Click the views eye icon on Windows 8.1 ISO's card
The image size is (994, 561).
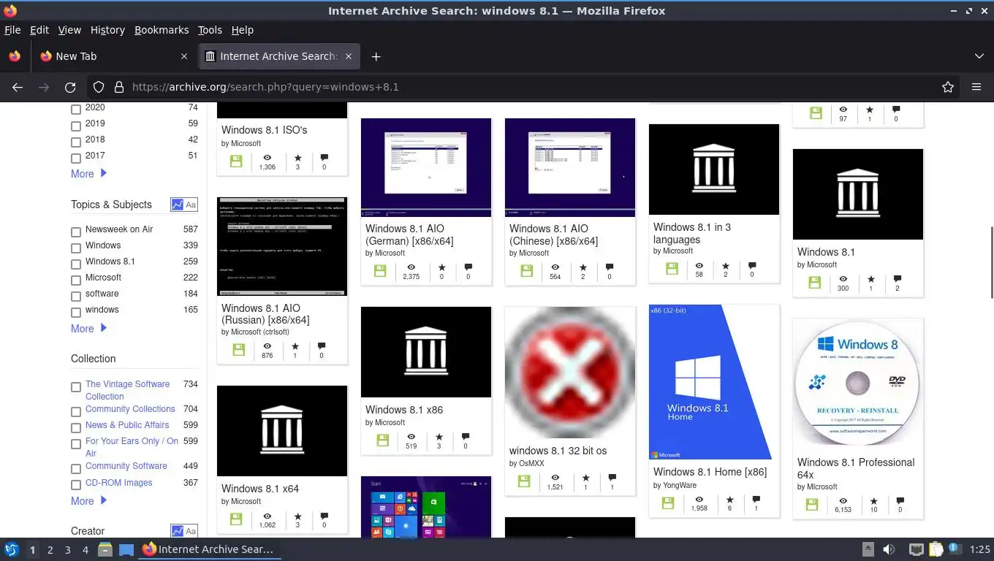(268, 157)
